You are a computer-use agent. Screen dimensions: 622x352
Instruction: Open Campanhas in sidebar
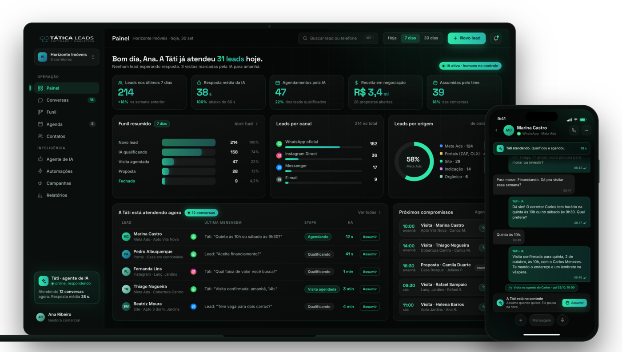67,183
